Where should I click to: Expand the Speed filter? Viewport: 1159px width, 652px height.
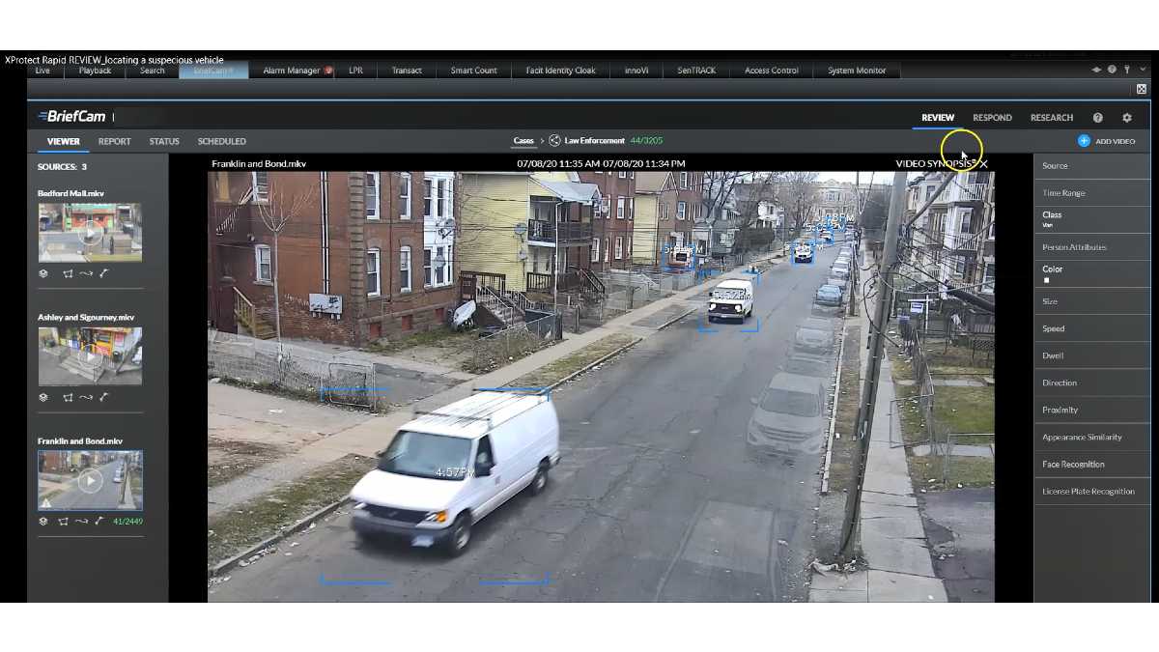(x=1092, y=328)
